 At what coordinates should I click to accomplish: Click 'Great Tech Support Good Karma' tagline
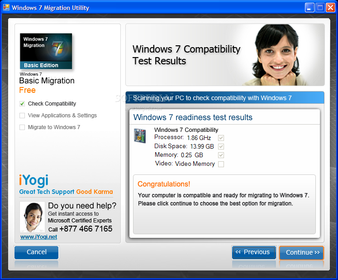(66, 192)
